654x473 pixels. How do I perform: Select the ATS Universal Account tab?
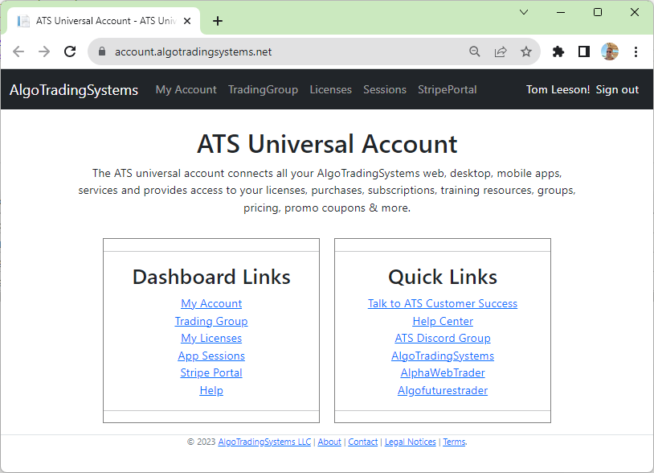tap(104, 21)
